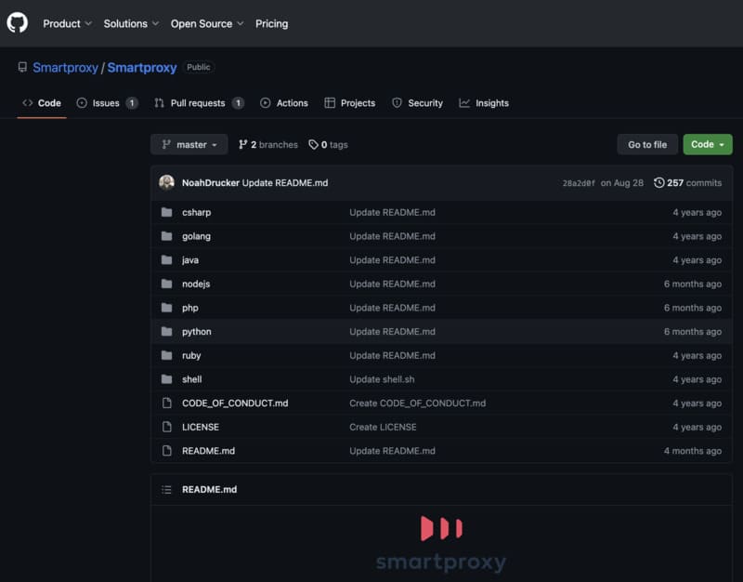Open the python folder name
Image resolution: width=743 pixels, height=582 pixels.
(x=197, y=332)
